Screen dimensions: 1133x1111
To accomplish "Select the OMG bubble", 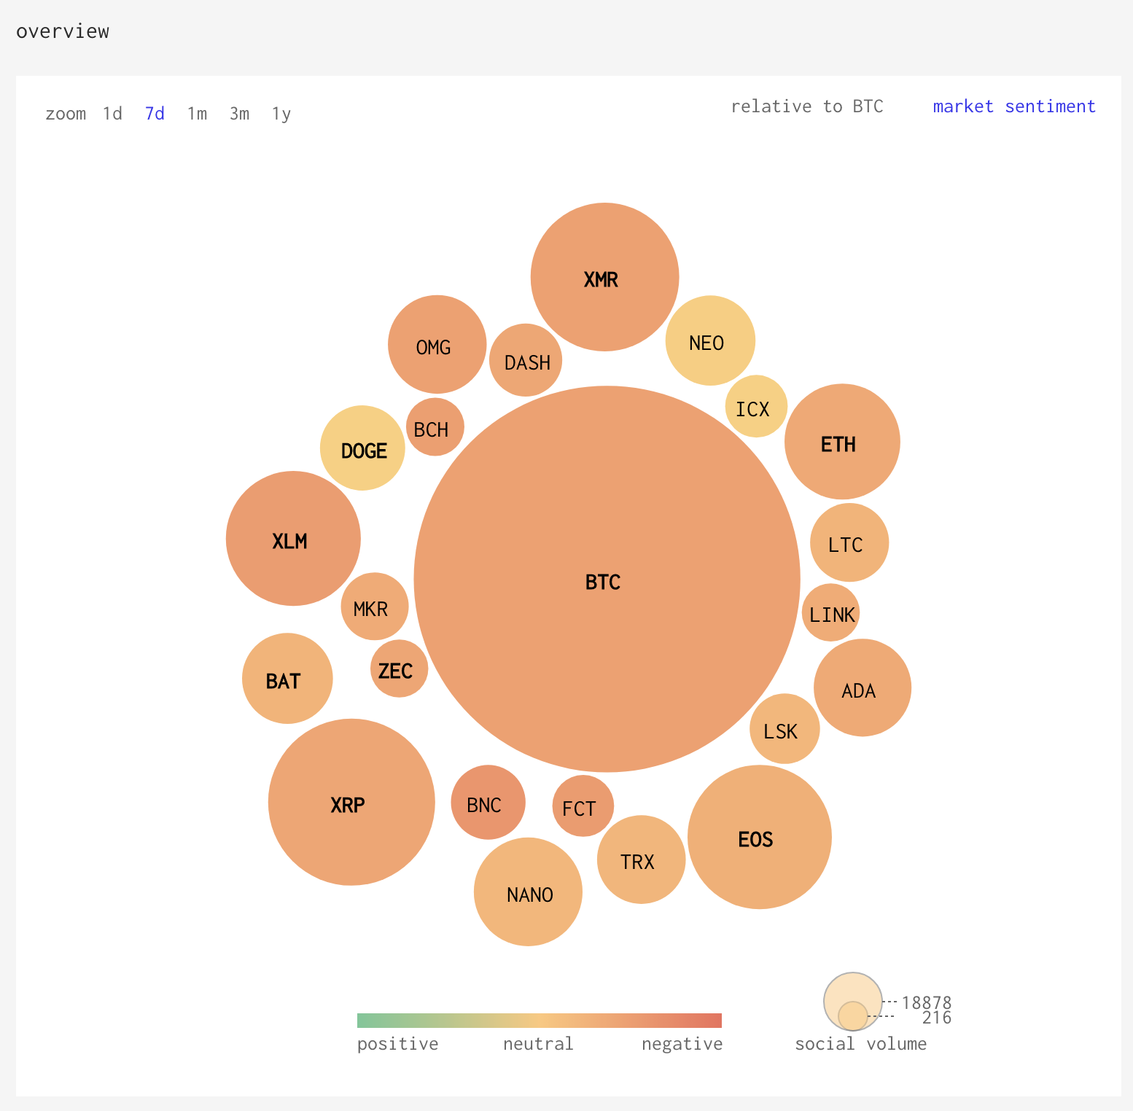I will tap(437, 344).
